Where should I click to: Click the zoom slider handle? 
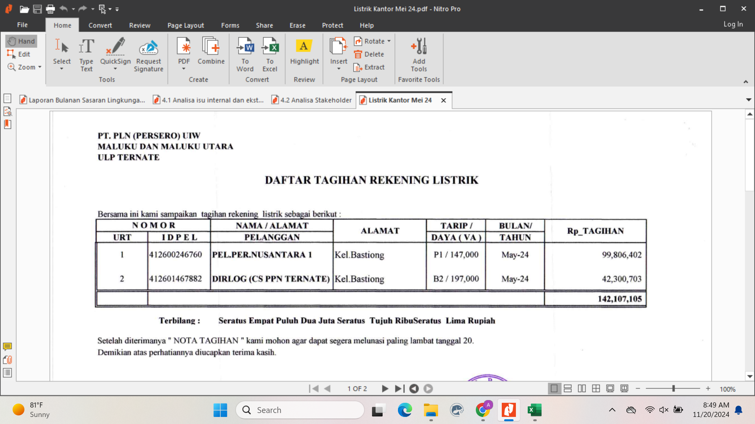pyautogui.click(x=674, y=389)
